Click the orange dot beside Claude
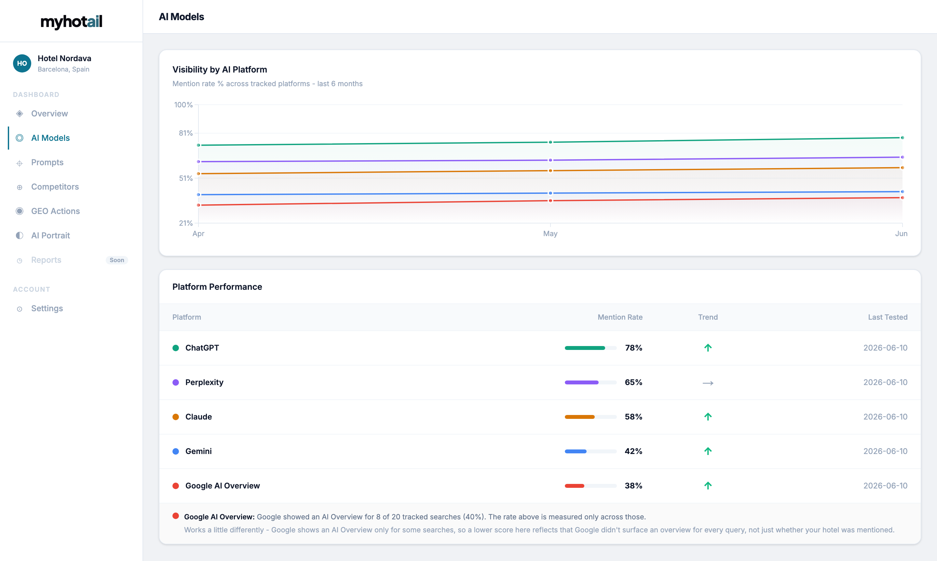The height and width of the screenshot is (561, 937). [175, 417]
